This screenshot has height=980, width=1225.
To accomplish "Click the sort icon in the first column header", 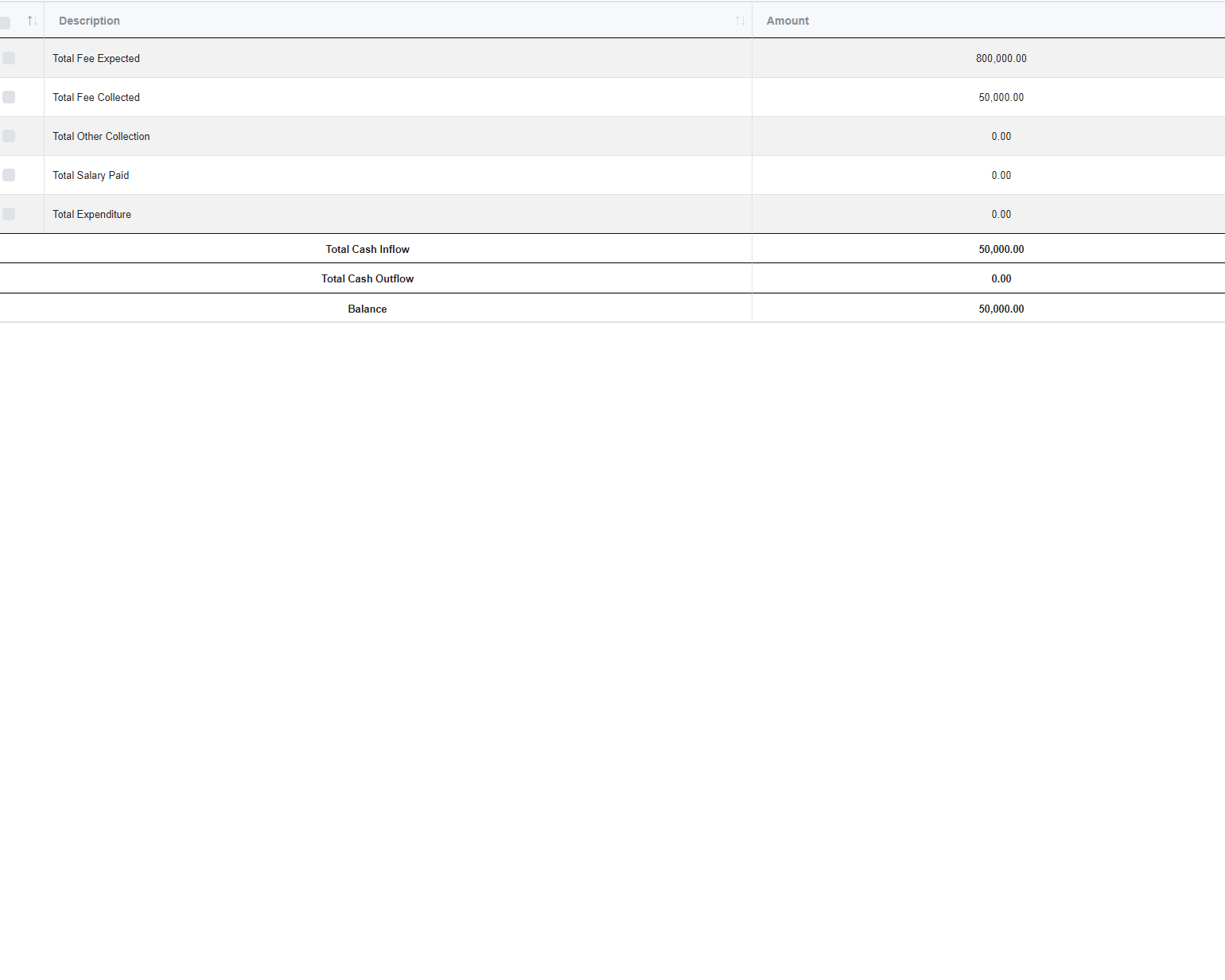I will (x=31, y=21).
